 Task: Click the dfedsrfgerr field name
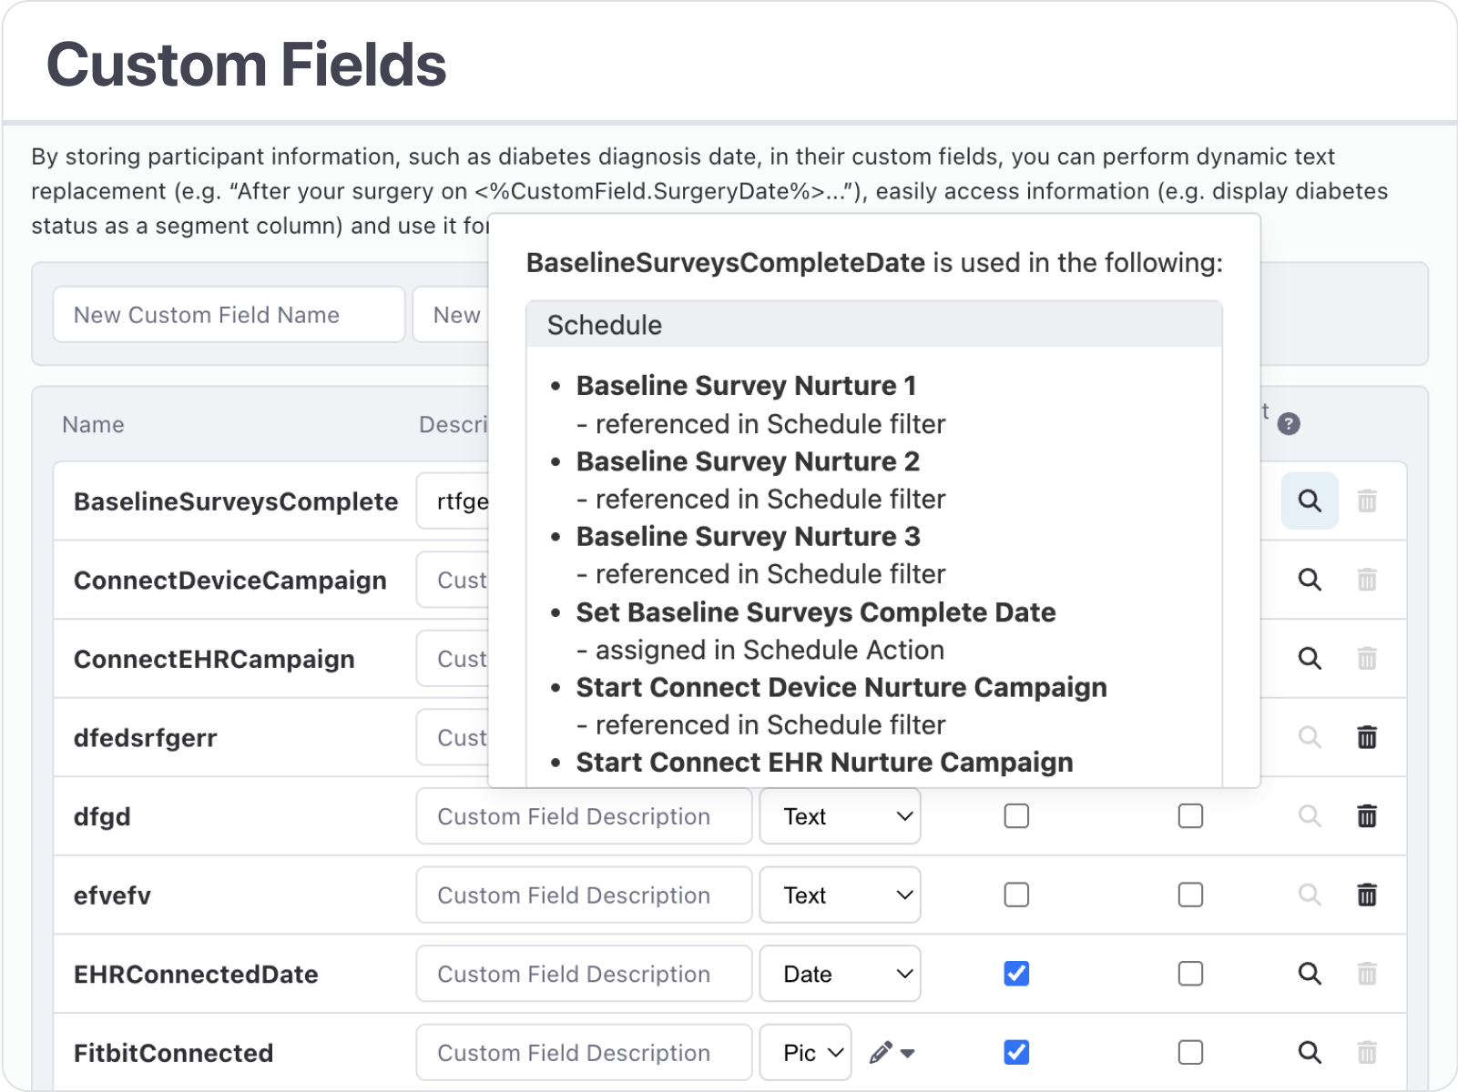coord(145,738)
